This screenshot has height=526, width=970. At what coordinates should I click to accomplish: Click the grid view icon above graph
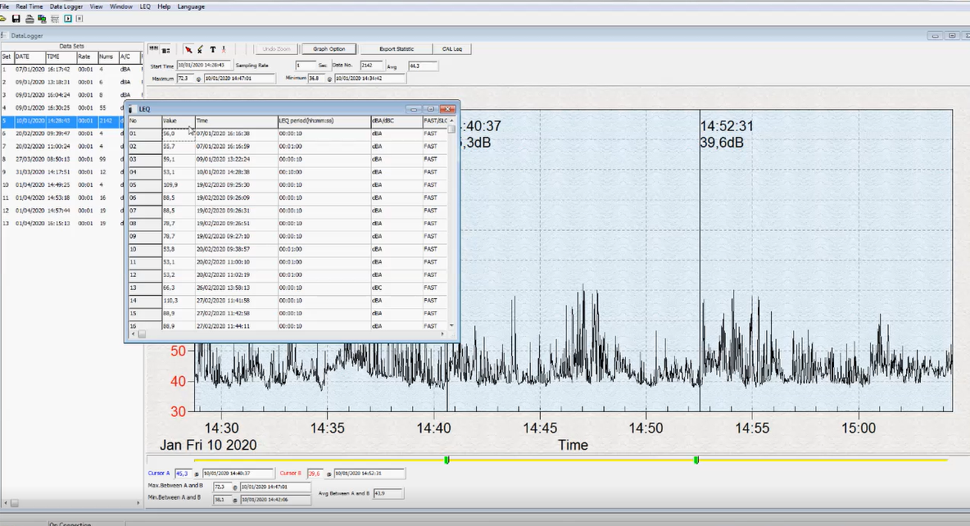(154, 49)
